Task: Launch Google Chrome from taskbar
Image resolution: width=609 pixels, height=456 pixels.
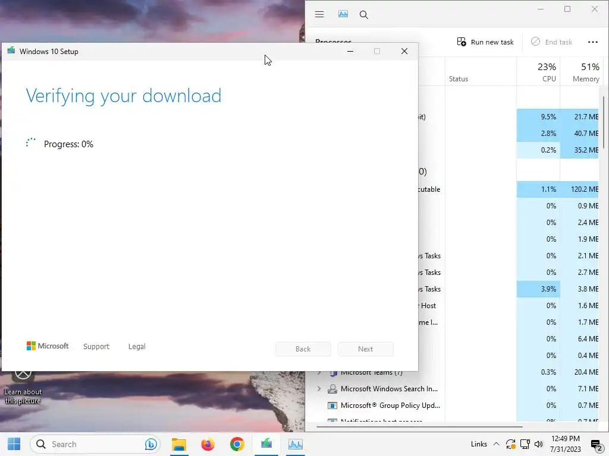Action: pos(237,444)
